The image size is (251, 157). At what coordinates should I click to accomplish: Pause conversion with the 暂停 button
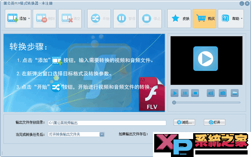[125, 19]
